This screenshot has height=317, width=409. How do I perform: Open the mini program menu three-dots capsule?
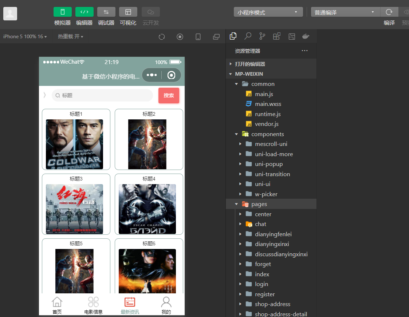[x=152, y=75]
